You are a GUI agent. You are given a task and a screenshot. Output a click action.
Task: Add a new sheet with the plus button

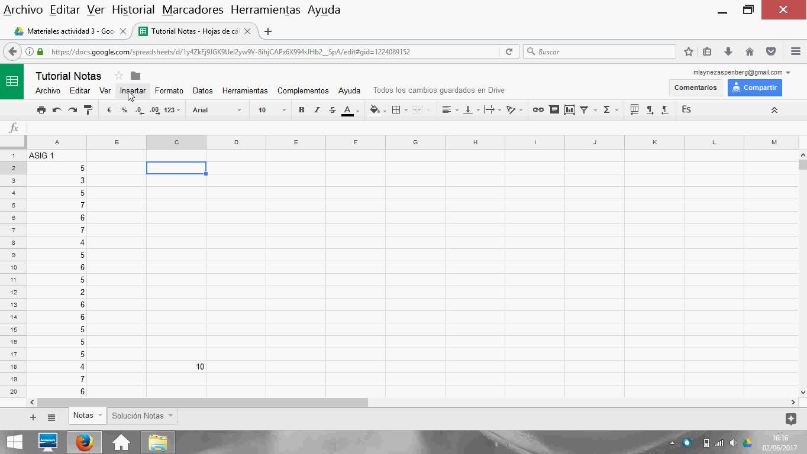33,417
